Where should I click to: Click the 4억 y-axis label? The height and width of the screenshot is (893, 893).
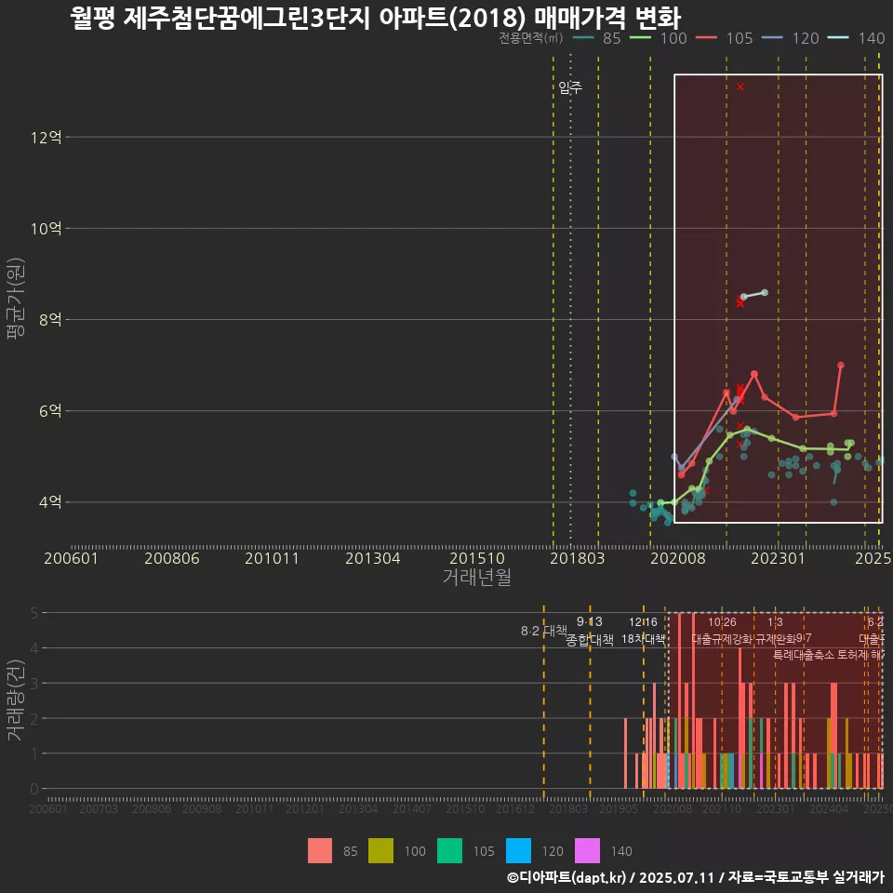pyautogui.click(x=50, y=501)
